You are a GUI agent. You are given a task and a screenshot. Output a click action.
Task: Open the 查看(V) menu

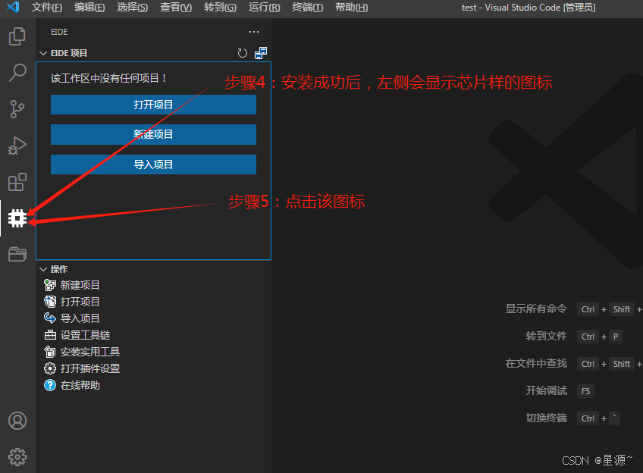pyautogui.click(x=175, y=8)
